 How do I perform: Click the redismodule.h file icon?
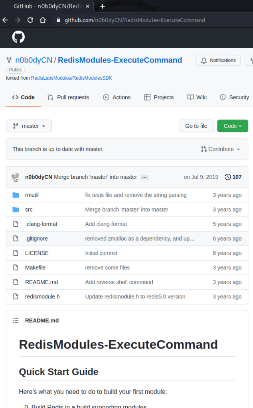pos(16,296)
